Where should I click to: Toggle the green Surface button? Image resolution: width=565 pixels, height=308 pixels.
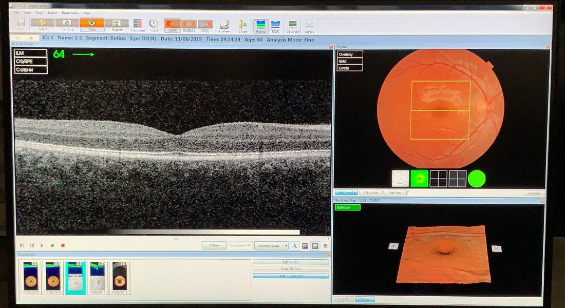pyautogui.click(x=348, y=207)
